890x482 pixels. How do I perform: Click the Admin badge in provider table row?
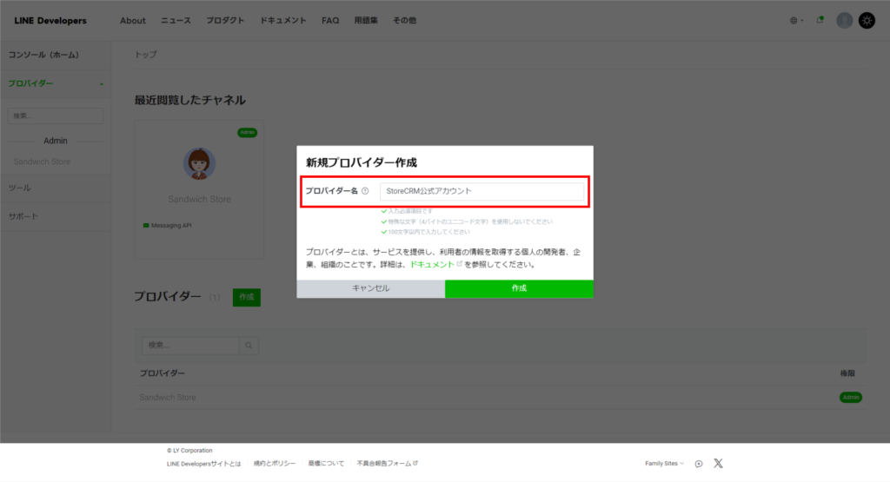[x=850, y=397]
